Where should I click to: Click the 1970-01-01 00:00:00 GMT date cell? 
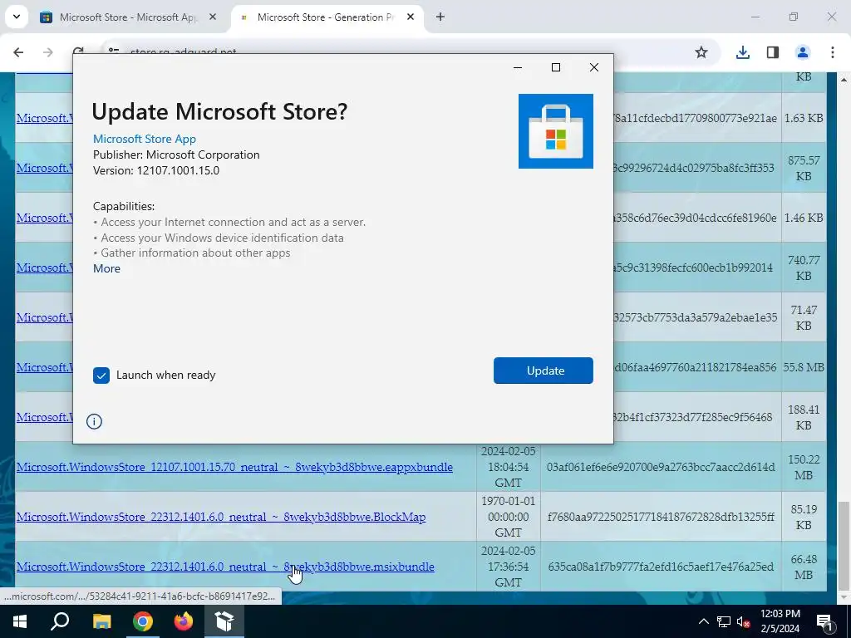[x=508, y=517]
